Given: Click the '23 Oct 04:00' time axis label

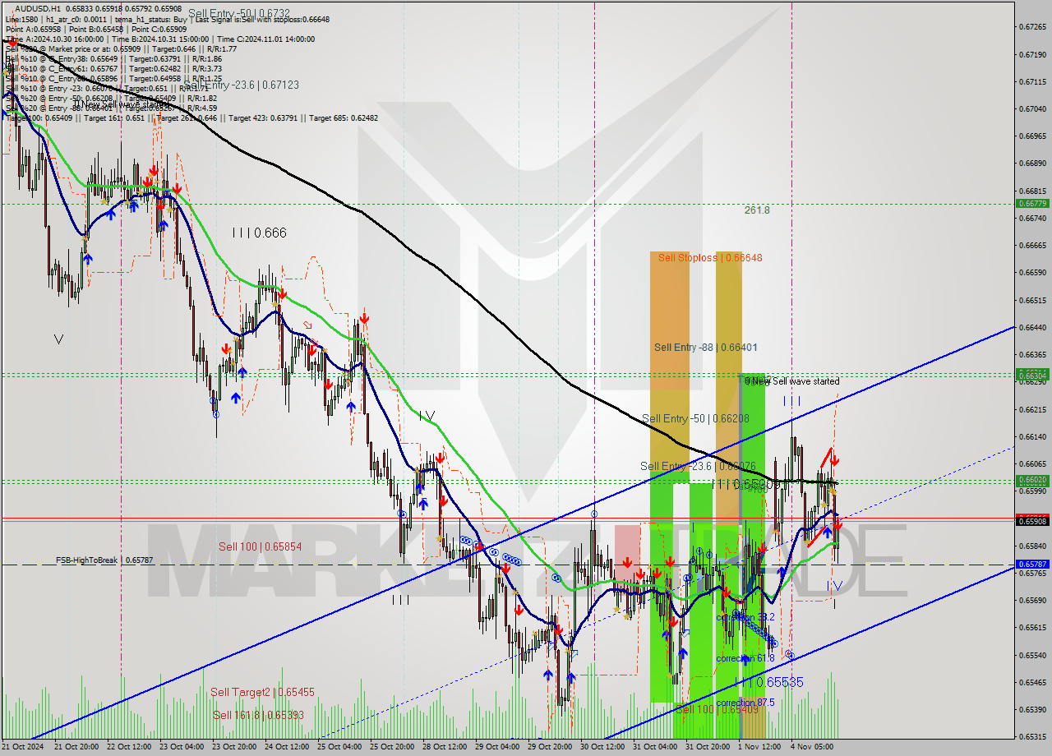Looking at the screenshot, I should coord(182,747).
